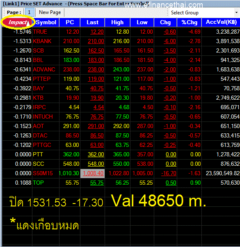Select the BAY symbol

(x=38, y=88)
